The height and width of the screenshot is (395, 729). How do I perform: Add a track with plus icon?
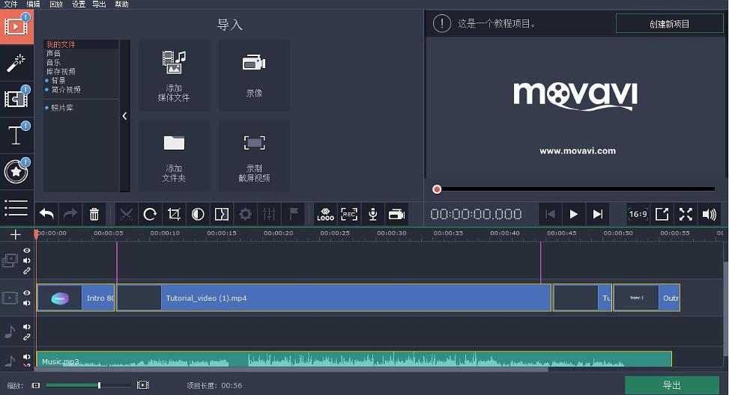pos(15,234)
